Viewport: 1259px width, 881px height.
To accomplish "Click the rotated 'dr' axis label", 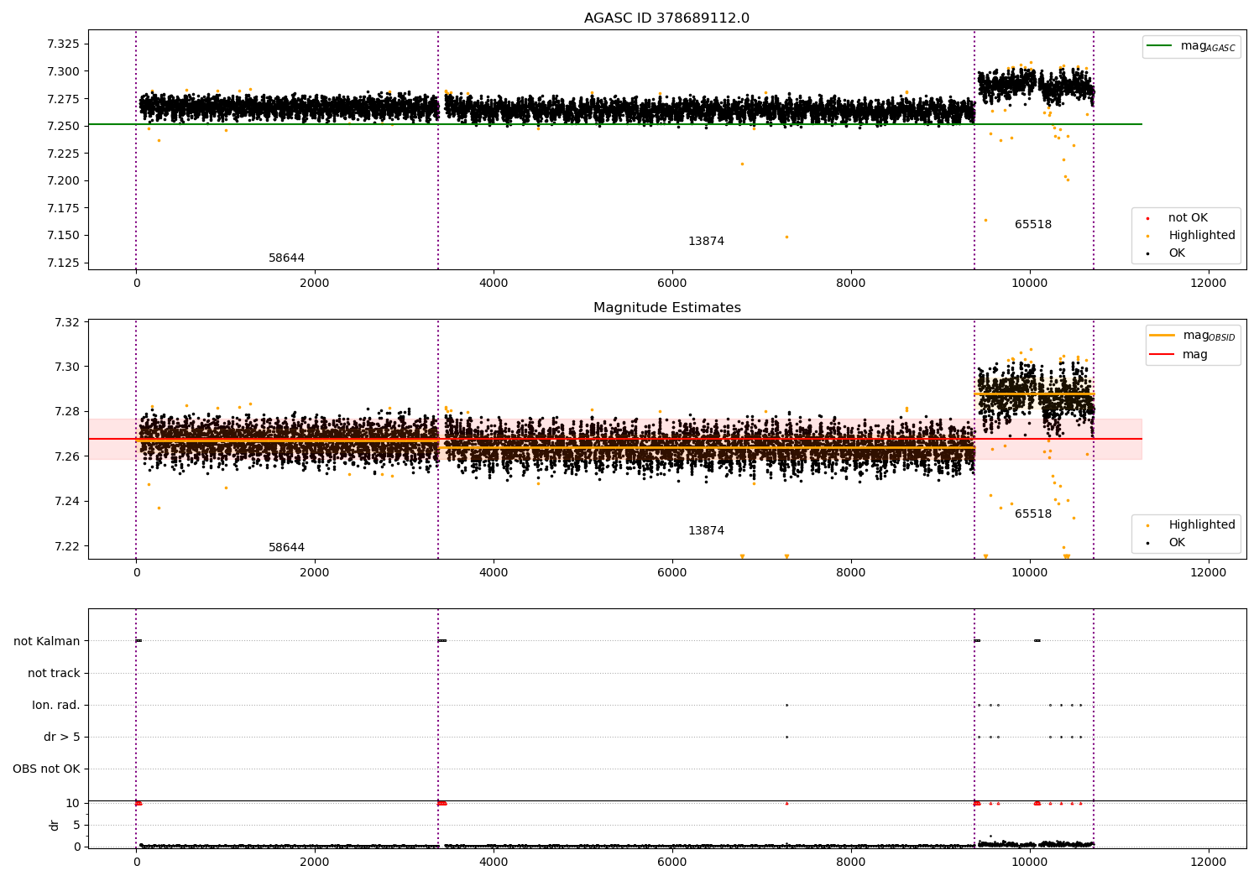I will tap(55, 825).
